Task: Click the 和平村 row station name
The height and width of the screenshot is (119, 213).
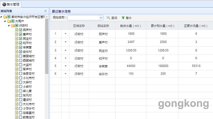Action: coord(103,59)
